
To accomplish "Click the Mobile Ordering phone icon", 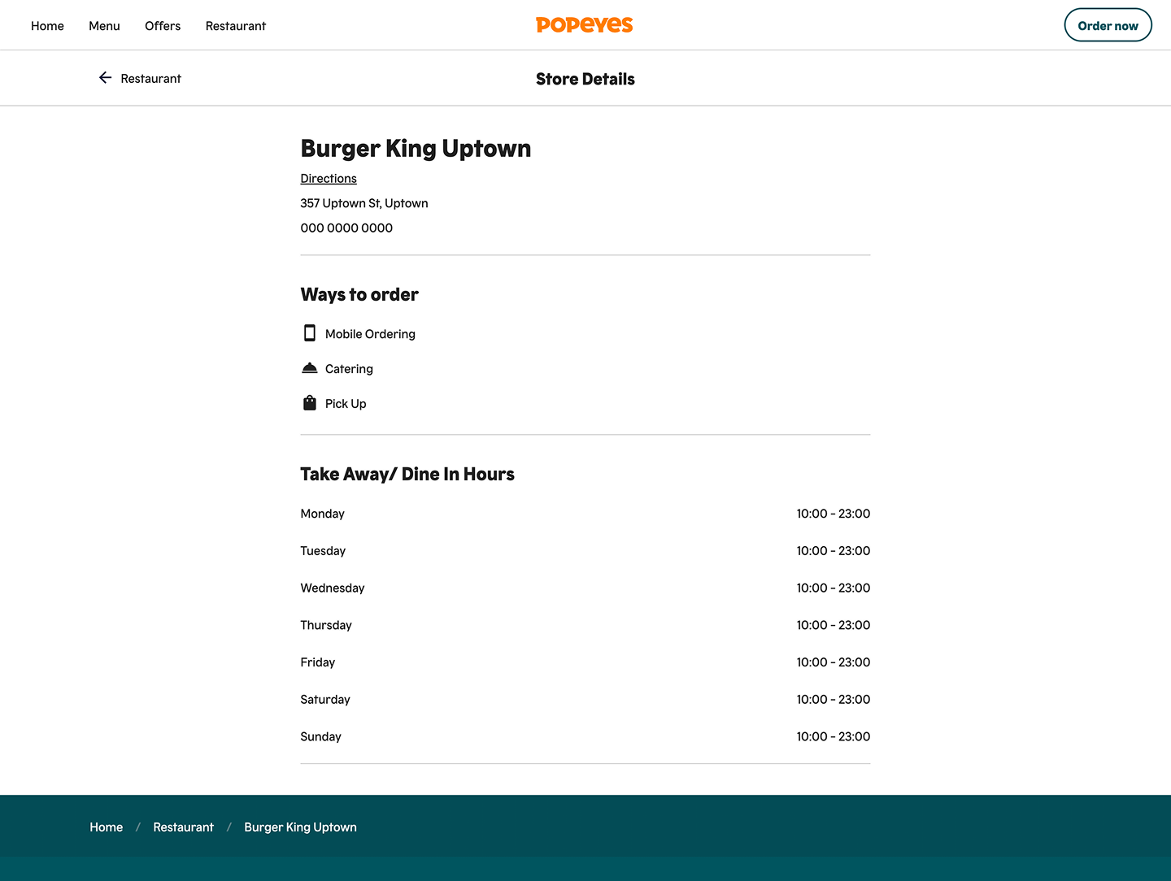I will click(309, 333).
